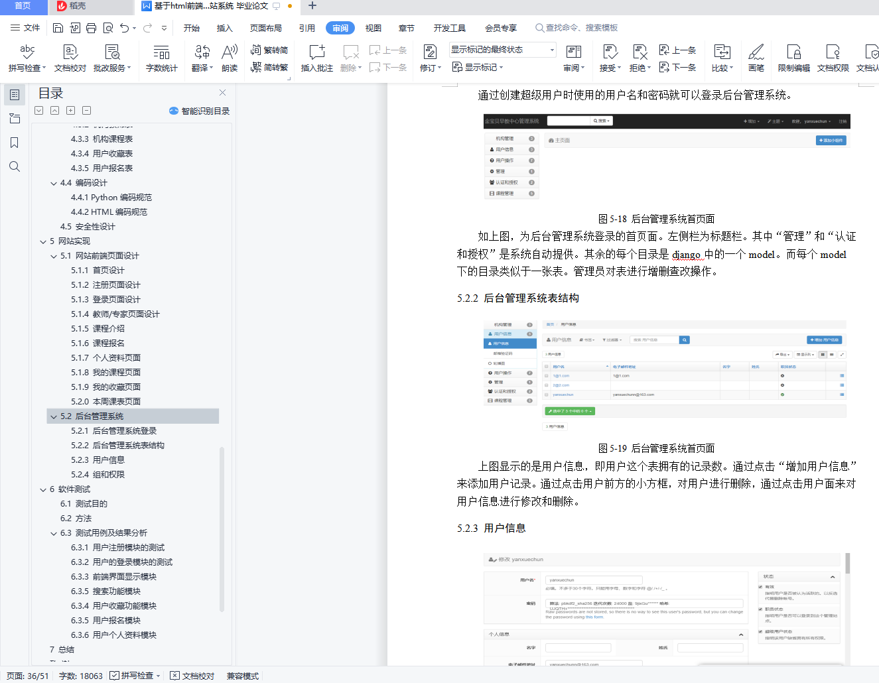Insert a comment with 插入批注
The width and height of the screenshot is (879, 683).
[x=317, y=58]
